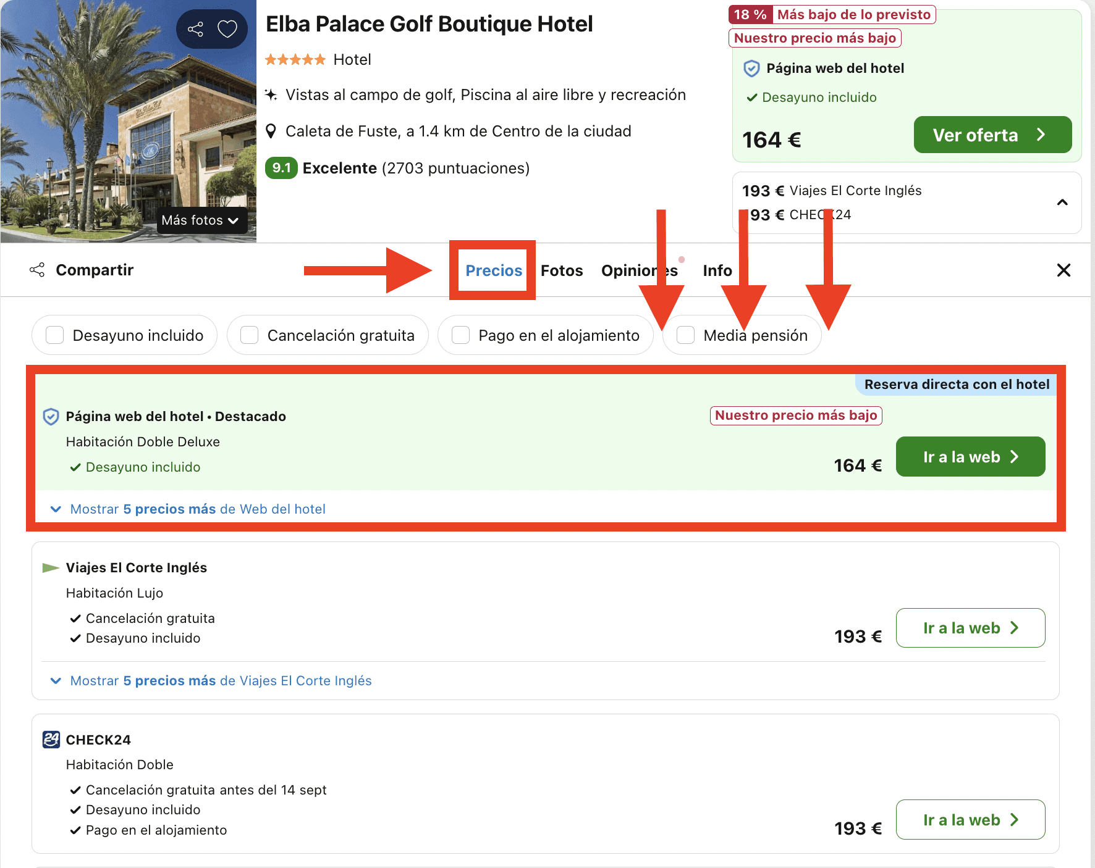Click the location pin icon
The image size is (1095, 868).
click(271, 131)
